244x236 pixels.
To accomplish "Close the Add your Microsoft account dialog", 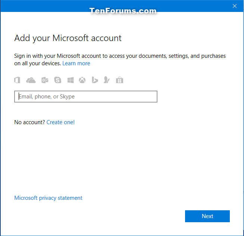I will tap(235, 6).
